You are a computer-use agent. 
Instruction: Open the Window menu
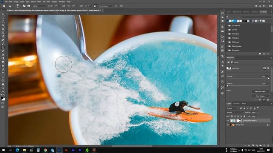(x=62, y=2)
